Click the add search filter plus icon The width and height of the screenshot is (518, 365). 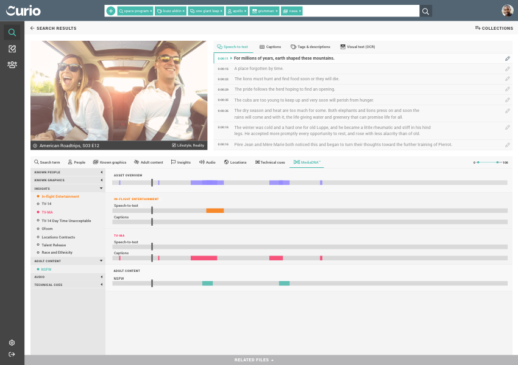click(x=110, y=11)
